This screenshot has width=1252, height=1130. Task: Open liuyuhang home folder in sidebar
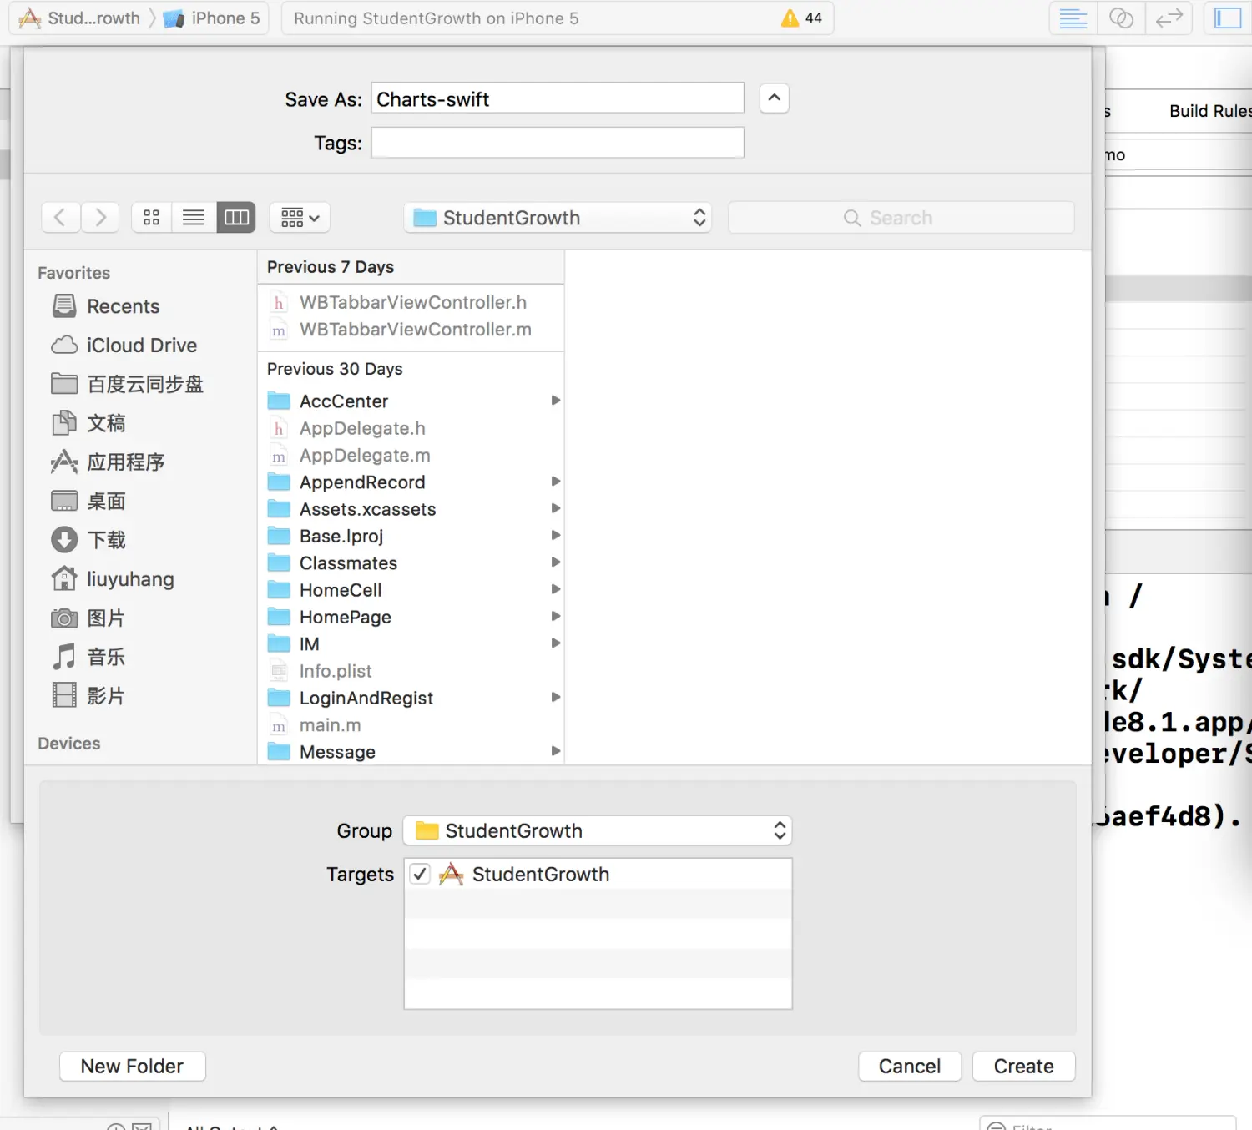[113, 579]
